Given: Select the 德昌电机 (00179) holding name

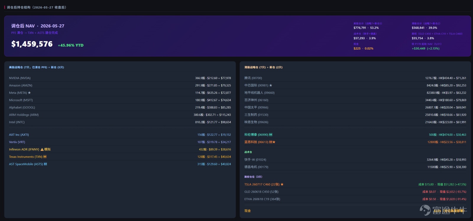Looking at the screenshot, I should coord(256,167).
